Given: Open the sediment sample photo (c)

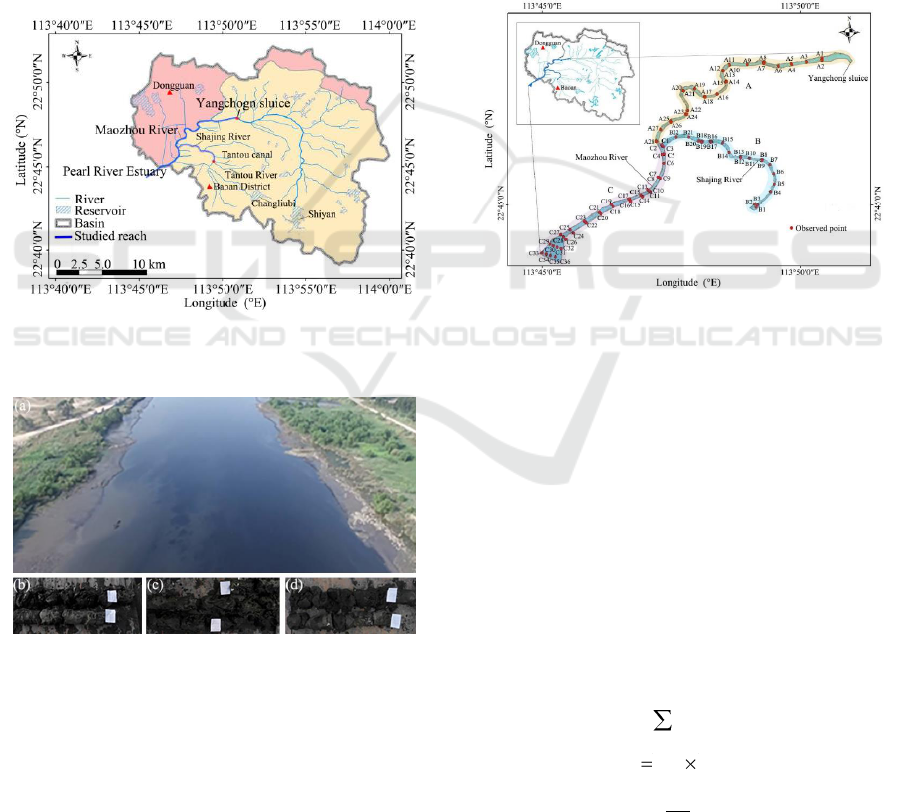Looking at the screenshot, I should pos(212,605).
